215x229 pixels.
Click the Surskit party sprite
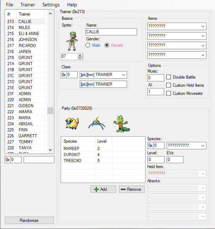point(97,124)
